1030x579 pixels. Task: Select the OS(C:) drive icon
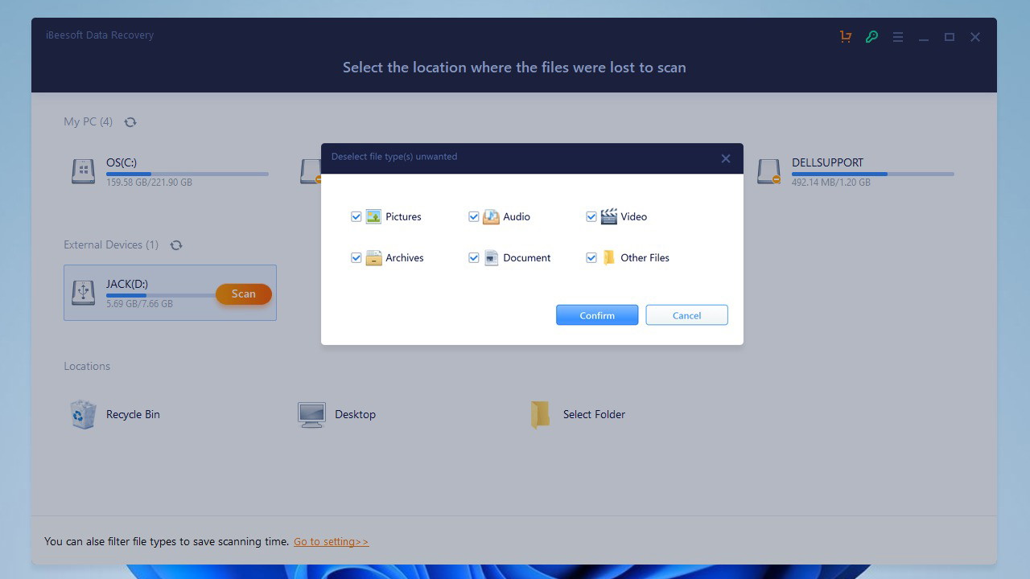pyautogui.click(x=83, y=171)
